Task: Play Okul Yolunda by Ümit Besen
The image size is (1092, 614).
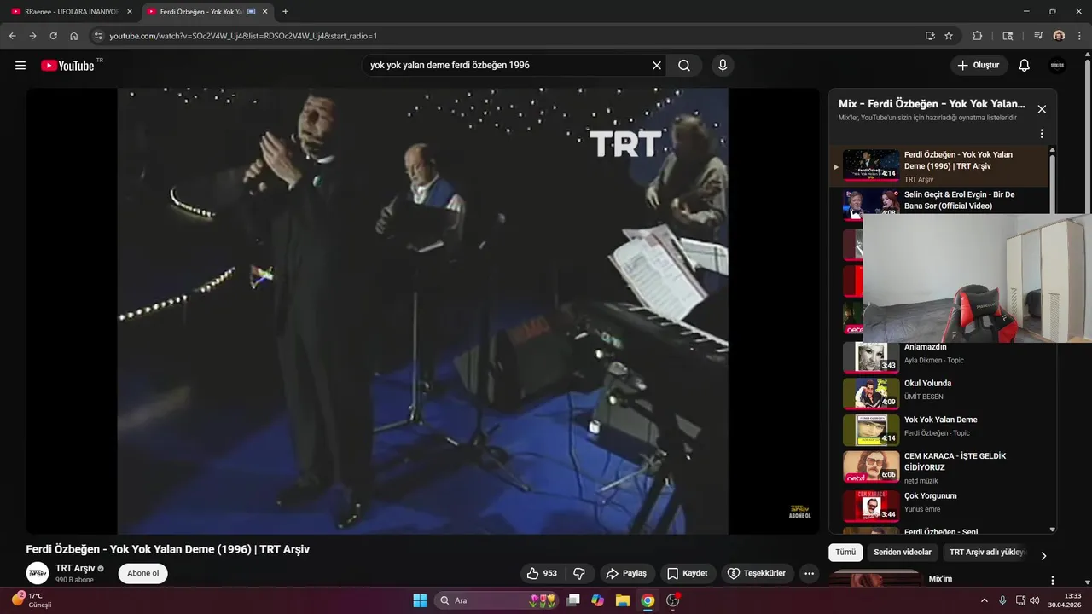Action: tap(938, 393)
